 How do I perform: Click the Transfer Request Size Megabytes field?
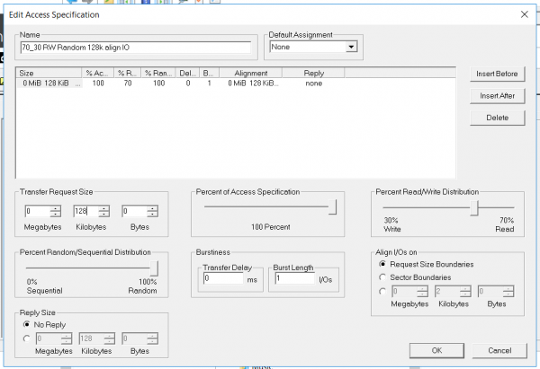coord(37,212)
